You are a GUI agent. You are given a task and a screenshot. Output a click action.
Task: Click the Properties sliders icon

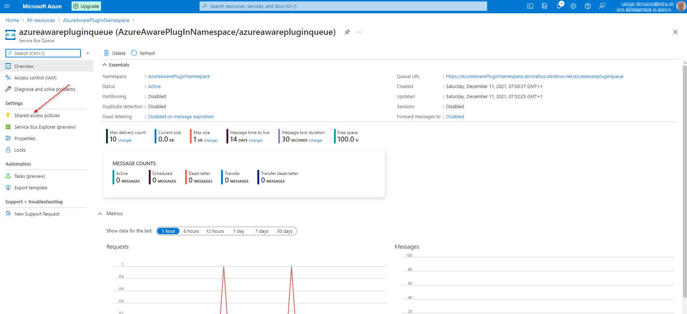pyautogui.click(x=8, y=138)
